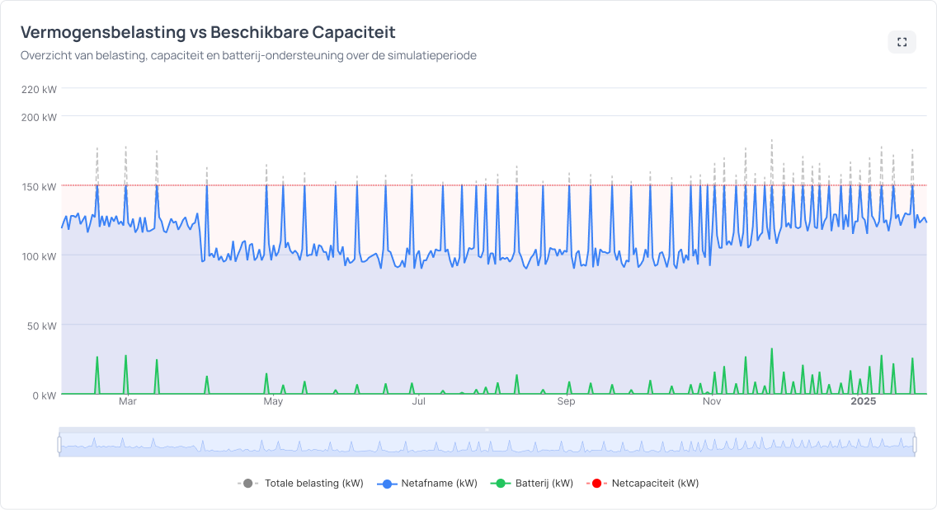The image size is (937, 510).
Task: Click the top center grip of the range navigator
Action: tap(487, 429)
